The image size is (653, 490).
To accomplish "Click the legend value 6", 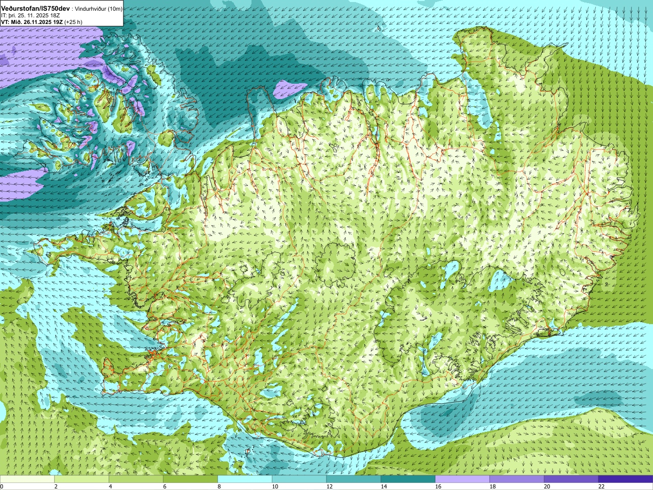I will [x=164, y=486].
